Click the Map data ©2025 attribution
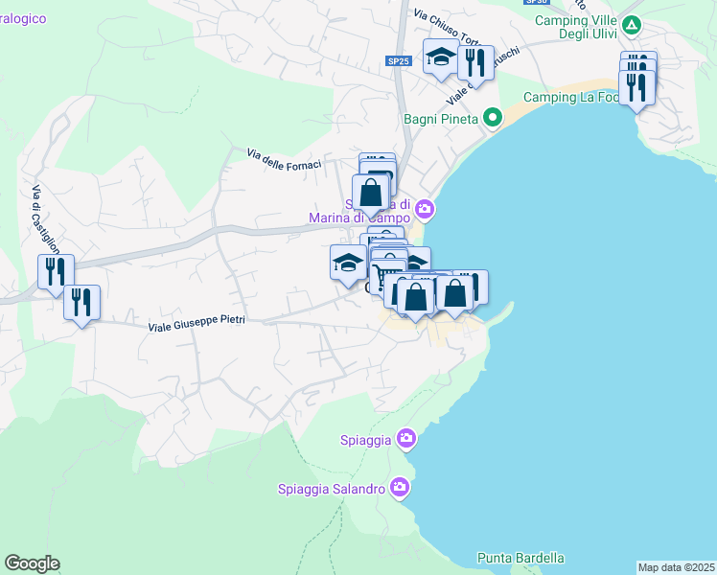Image resolution: width=717 pixels, height=575 pixels. [677, 567]
